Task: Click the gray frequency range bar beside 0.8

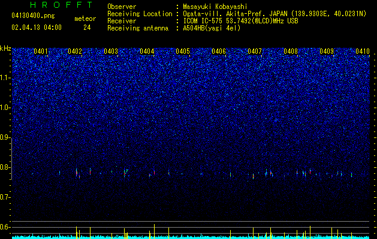Action: pos(11,158)
